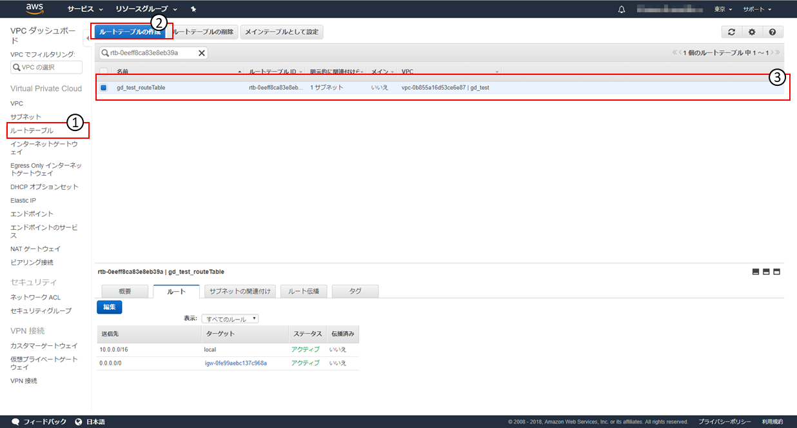Open the notifications bell icon
797x428 pixels.
[621, 10]
